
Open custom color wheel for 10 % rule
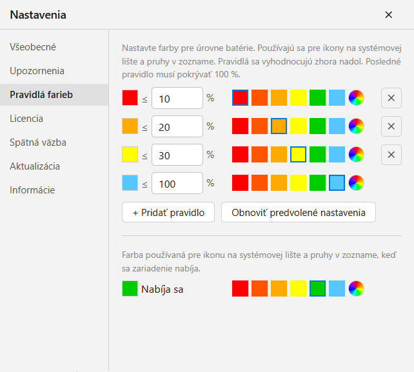pyautogui.click(x=356, y=98)
